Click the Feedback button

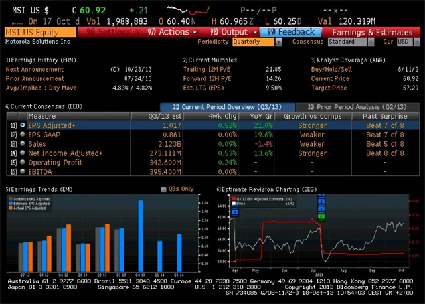pos(291,31)
